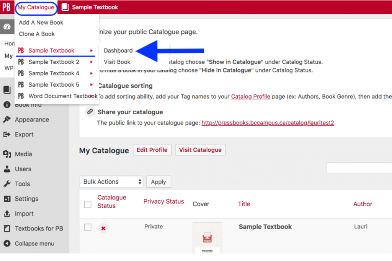
Task: Click the Settings sliders icon
Action: (x=7, y=199)
